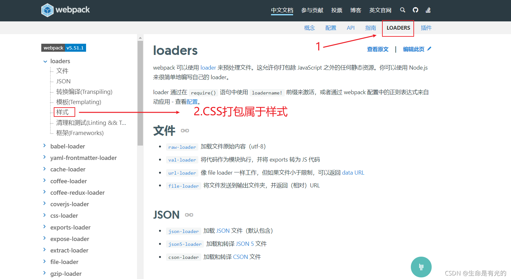
Task: Open 中文文档 in top navigation
Action: pyautogui.click(x=282, y=10)
